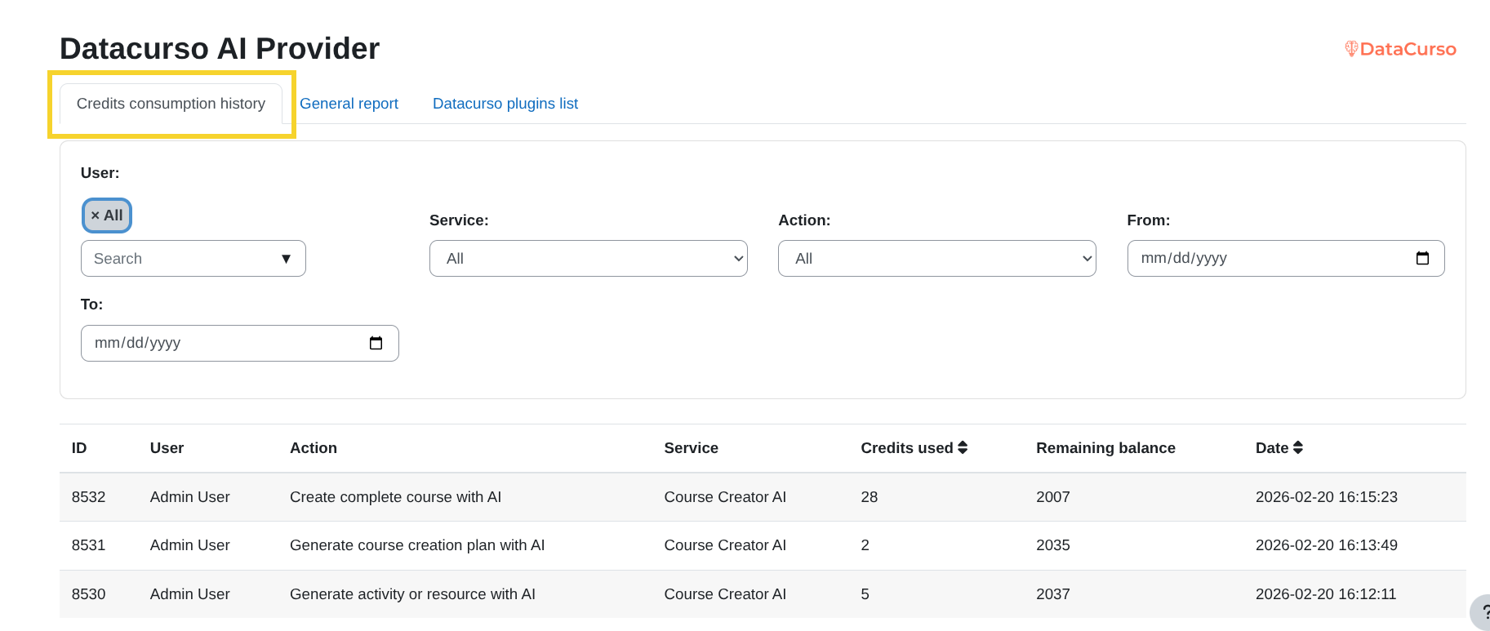Select the Credits consumption history tab
Viewport: 1490px width, 631px height.
(171, 104)
